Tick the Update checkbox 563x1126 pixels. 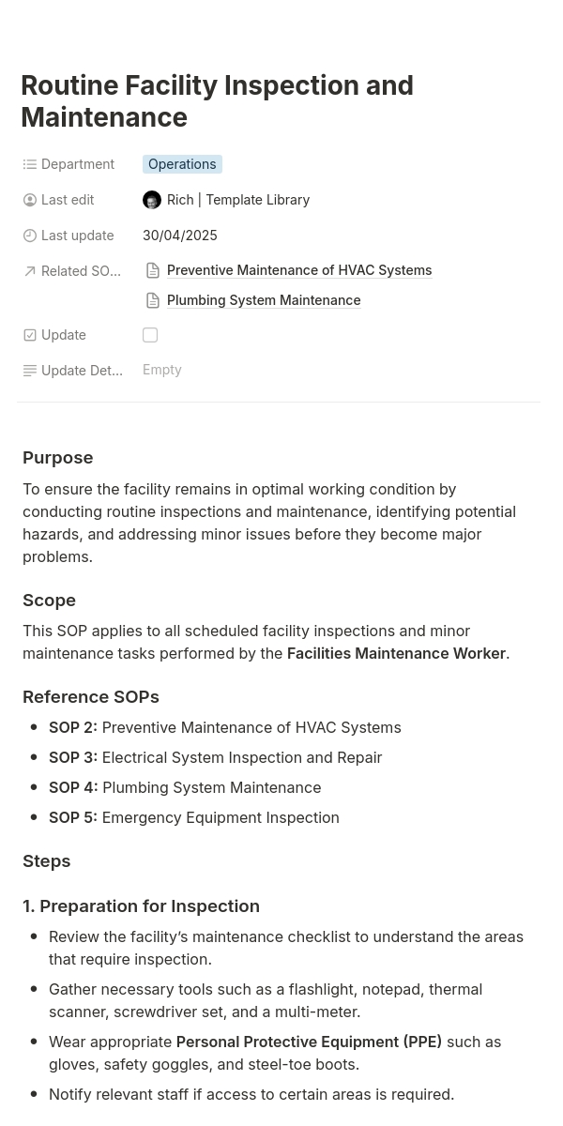(150, 335)
